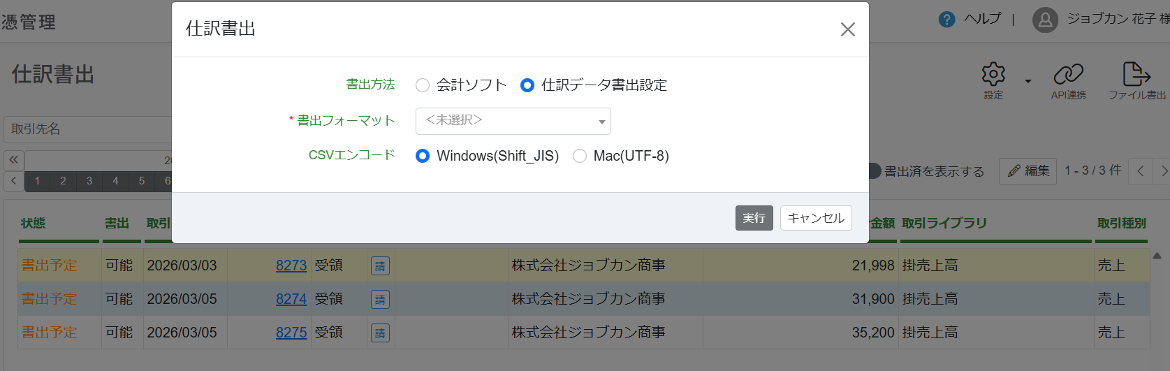Open voucher link 8273

coord(291,265)
